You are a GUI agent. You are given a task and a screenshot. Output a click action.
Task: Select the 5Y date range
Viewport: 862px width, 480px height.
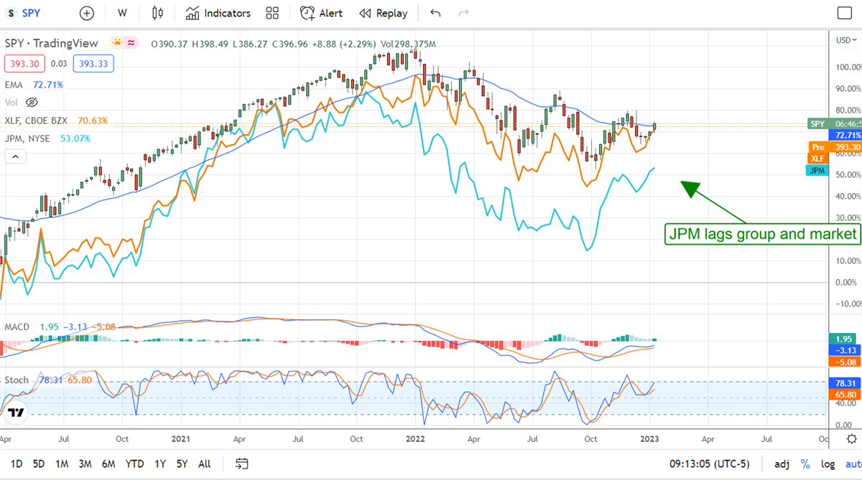182,463
